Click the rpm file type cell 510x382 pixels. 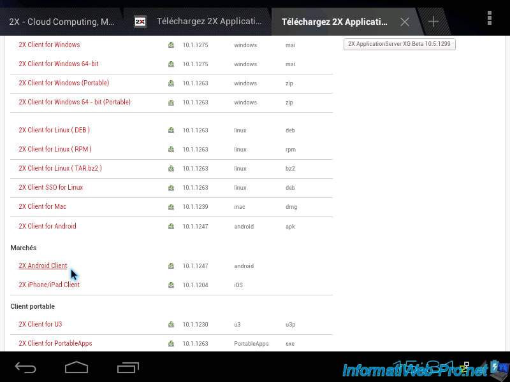point(291,150)
